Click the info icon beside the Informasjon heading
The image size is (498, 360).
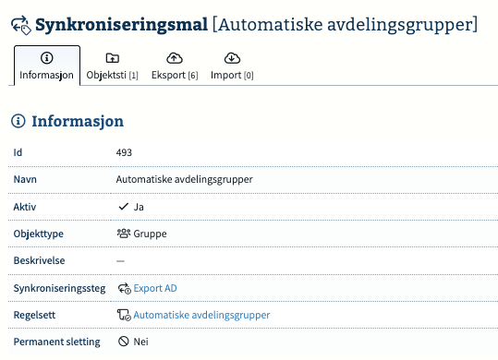point(18,121)
